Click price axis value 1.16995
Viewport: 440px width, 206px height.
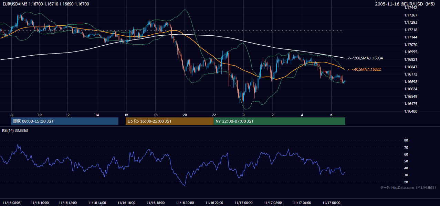click(x=410, y=52)
